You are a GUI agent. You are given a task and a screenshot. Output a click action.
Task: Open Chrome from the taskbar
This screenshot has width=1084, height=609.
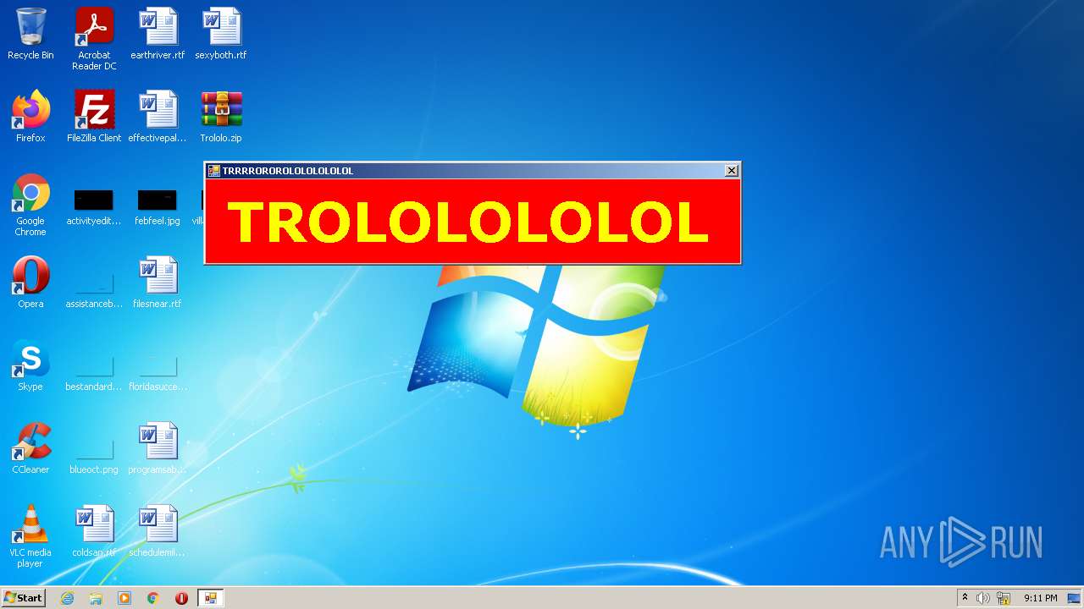pos(153,598)
